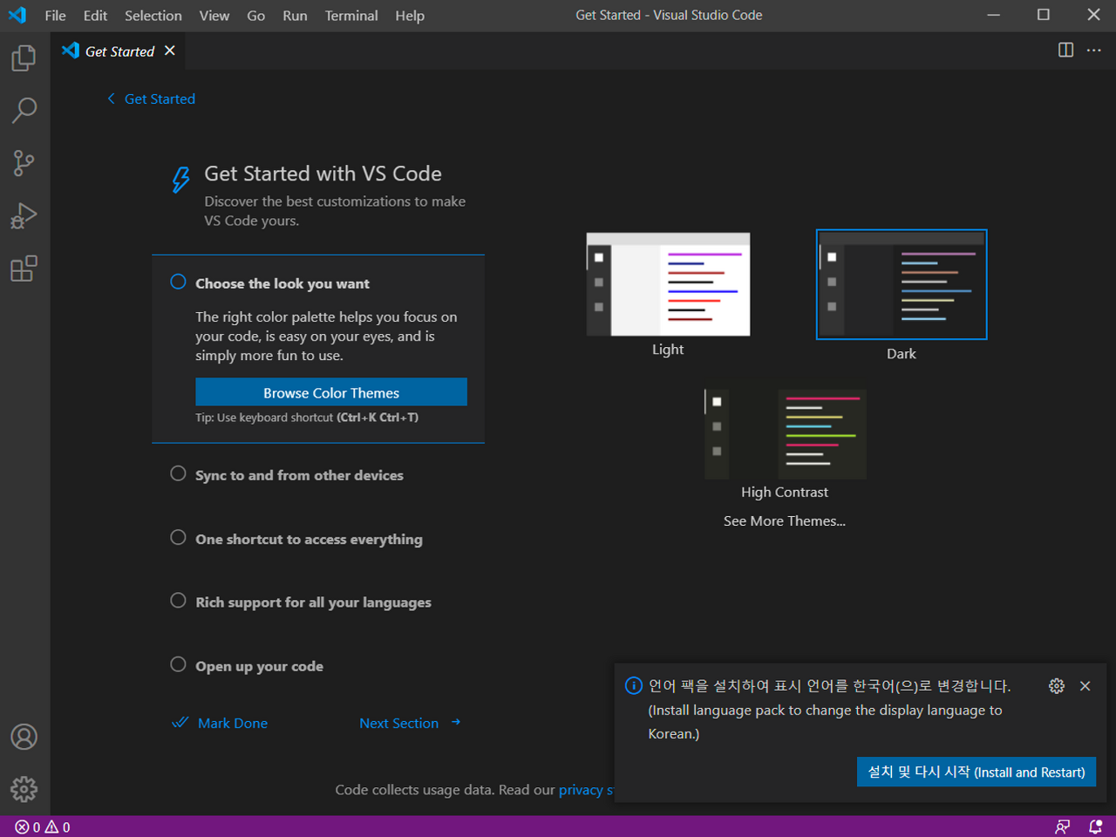This screenshot has height=837, width=1116.
Task: Open the editor More Actions ellipsis
Action: 1094,50
